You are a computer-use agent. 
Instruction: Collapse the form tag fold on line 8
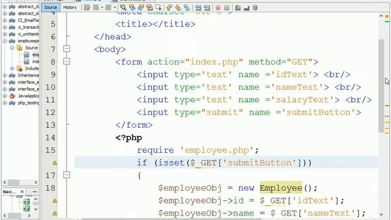click(x=67, y=61)
